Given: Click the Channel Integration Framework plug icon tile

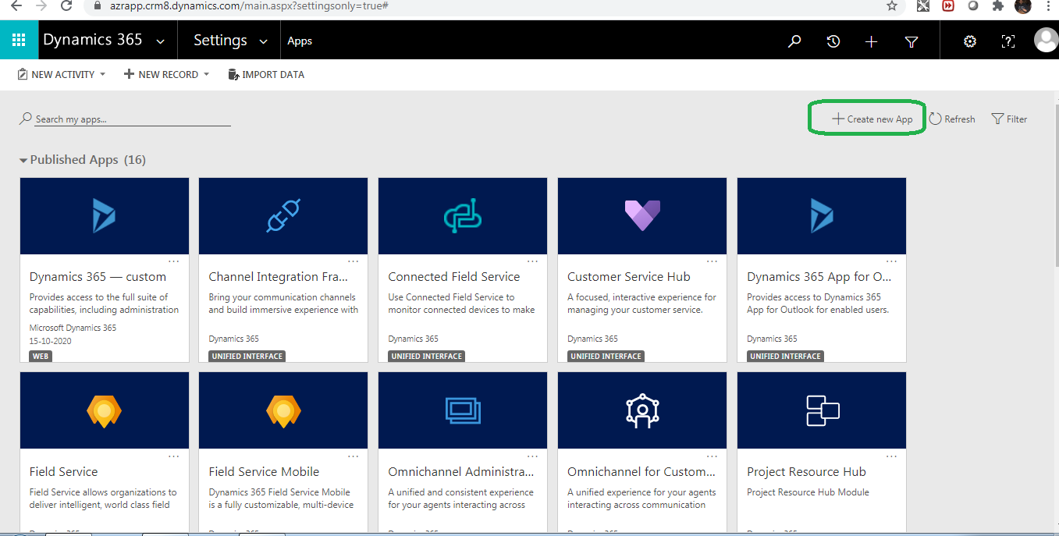Looking at the screenshot, I should click(283, 215).
